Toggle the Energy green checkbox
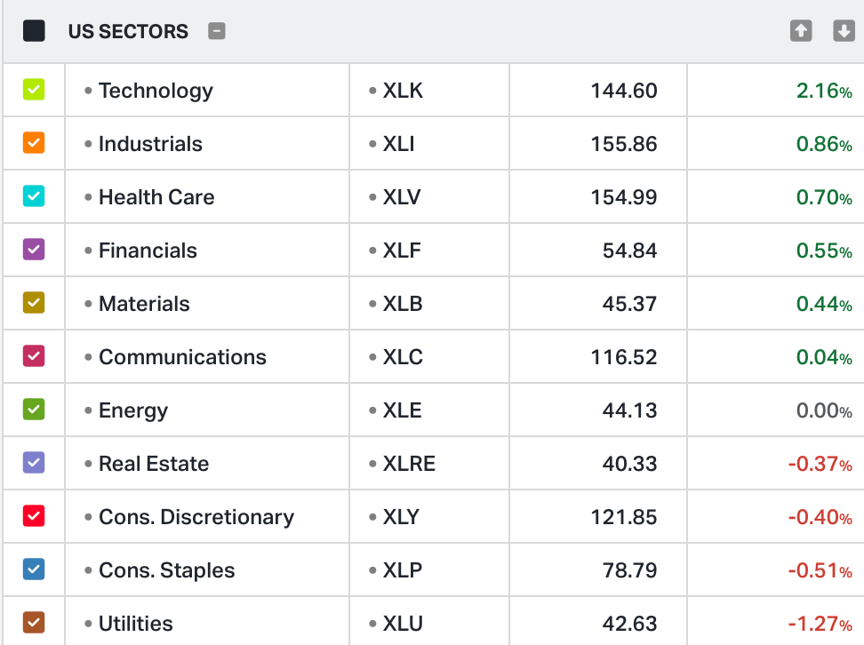864x645 pixels. (x=34, y=410)
